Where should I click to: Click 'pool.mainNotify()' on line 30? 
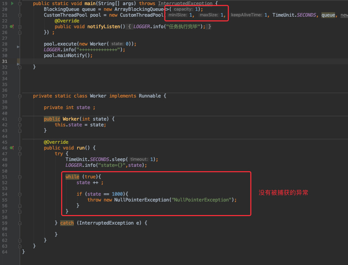click(x=67, y=55)
